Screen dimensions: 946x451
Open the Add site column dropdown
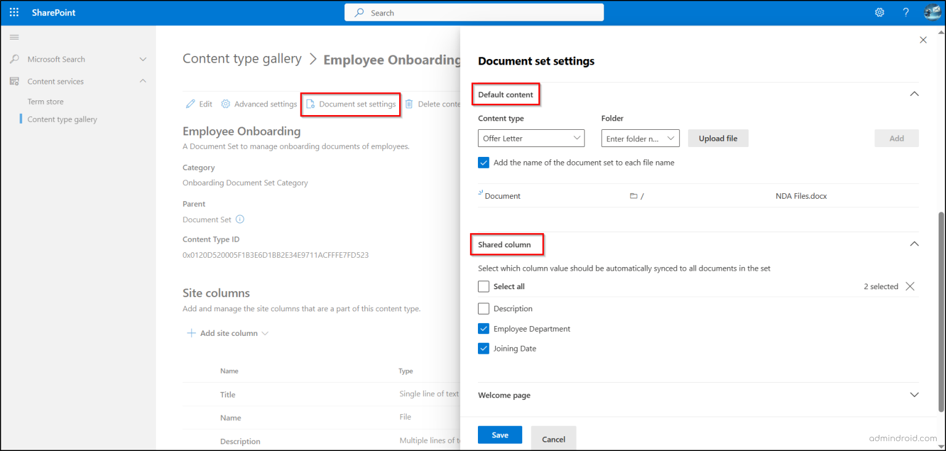point(265,333)
